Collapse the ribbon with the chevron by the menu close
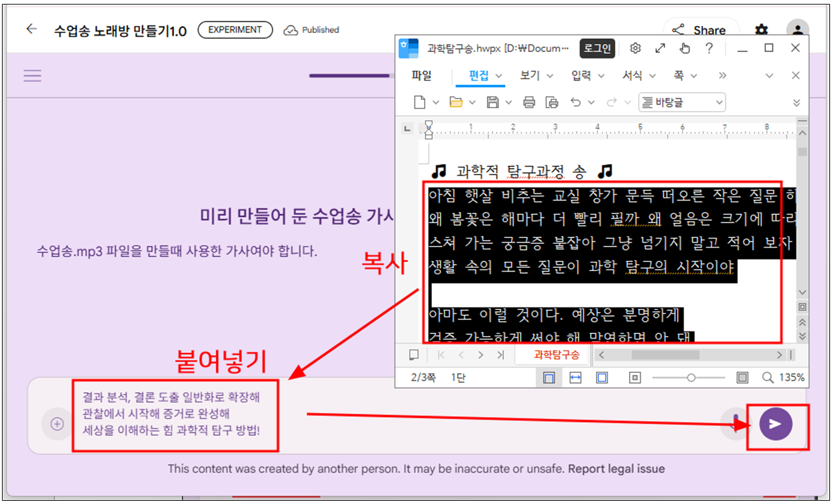Image resolution: width=832 pixels, height=504 pixels. click(770, 76)
